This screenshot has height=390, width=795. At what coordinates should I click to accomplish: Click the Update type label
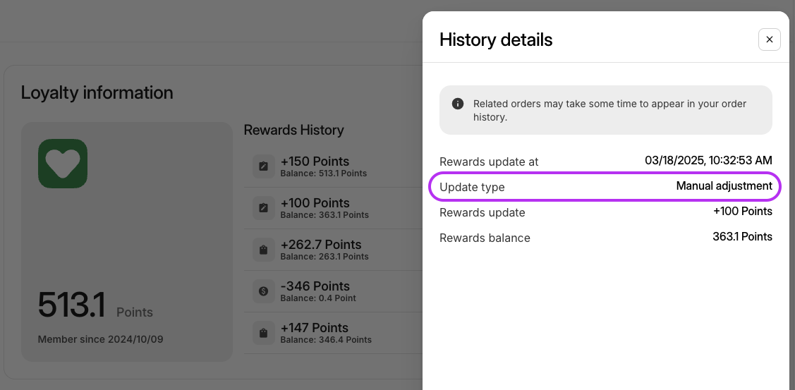tap(472, 187)
